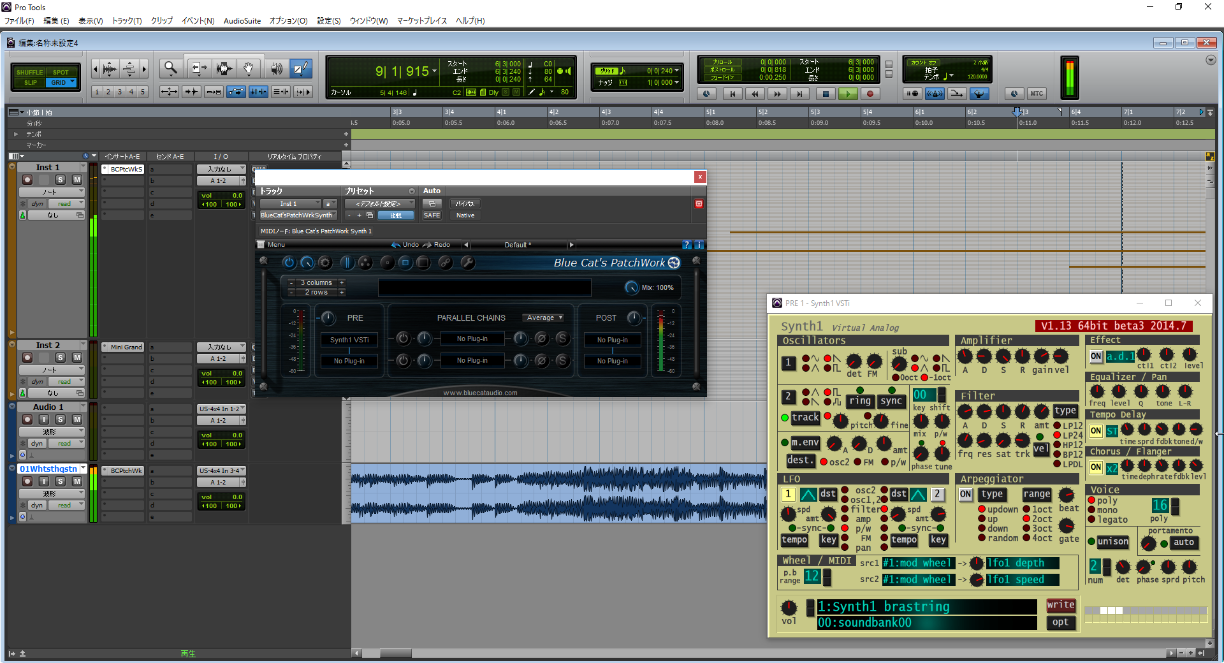Mute the Inst 1 track
The width and height of the screenshot is (1224, 663).
77,180
